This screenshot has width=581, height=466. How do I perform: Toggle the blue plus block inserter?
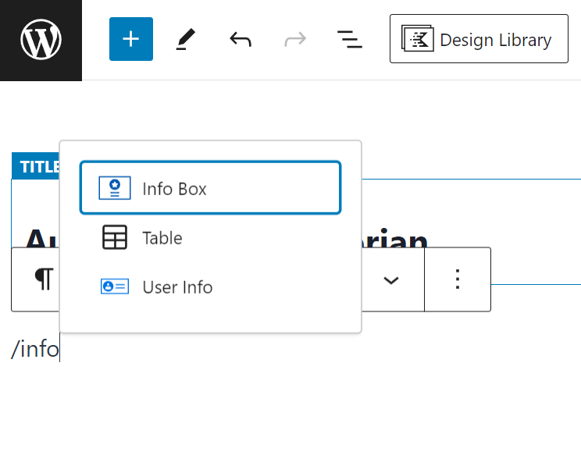coord(131,40)
